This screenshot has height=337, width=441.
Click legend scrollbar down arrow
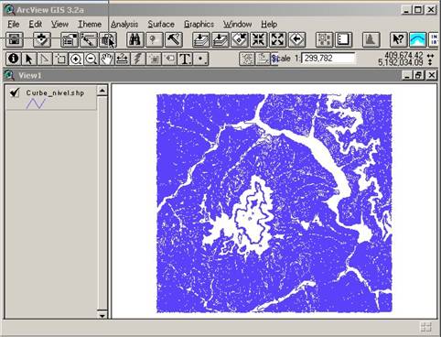point(102,315)
